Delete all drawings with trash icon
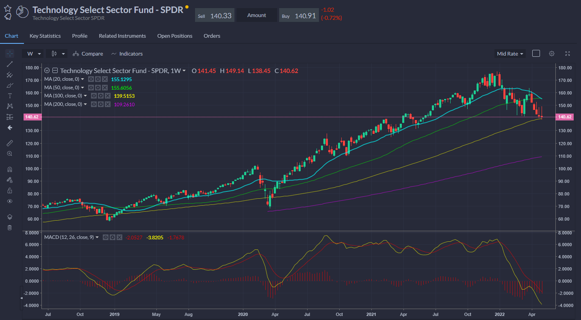Viewport: 581px width, 320px height. 10,228
